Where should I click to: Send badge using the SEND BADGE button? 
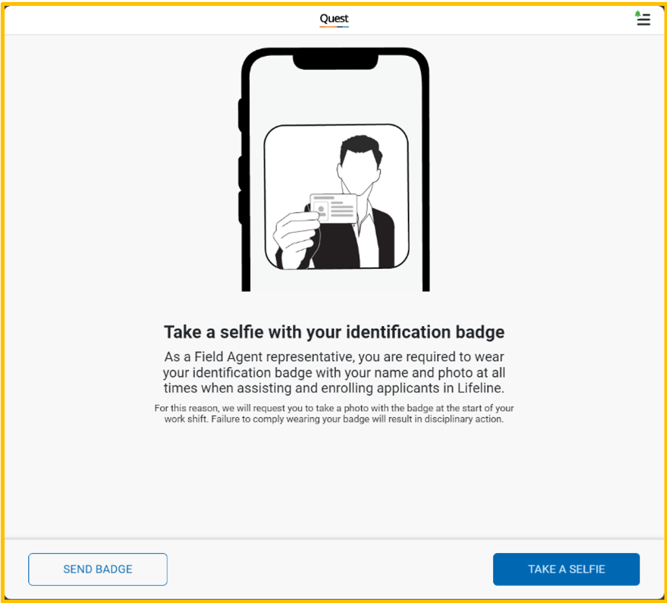98,569
